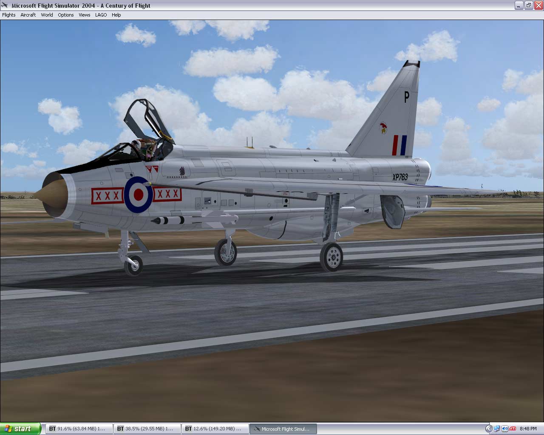
Task: Open the LAGO menu
Action: 101,15
